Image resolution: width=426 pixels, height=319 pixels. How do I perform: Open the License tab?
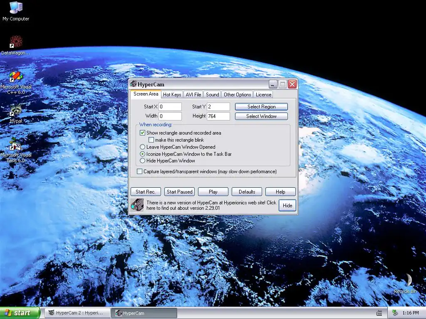pyautogui.click(x=263, y=95)
